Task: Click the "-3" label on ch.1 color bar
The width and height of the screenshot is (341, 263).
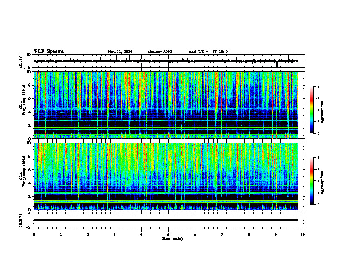Action: 318,86
